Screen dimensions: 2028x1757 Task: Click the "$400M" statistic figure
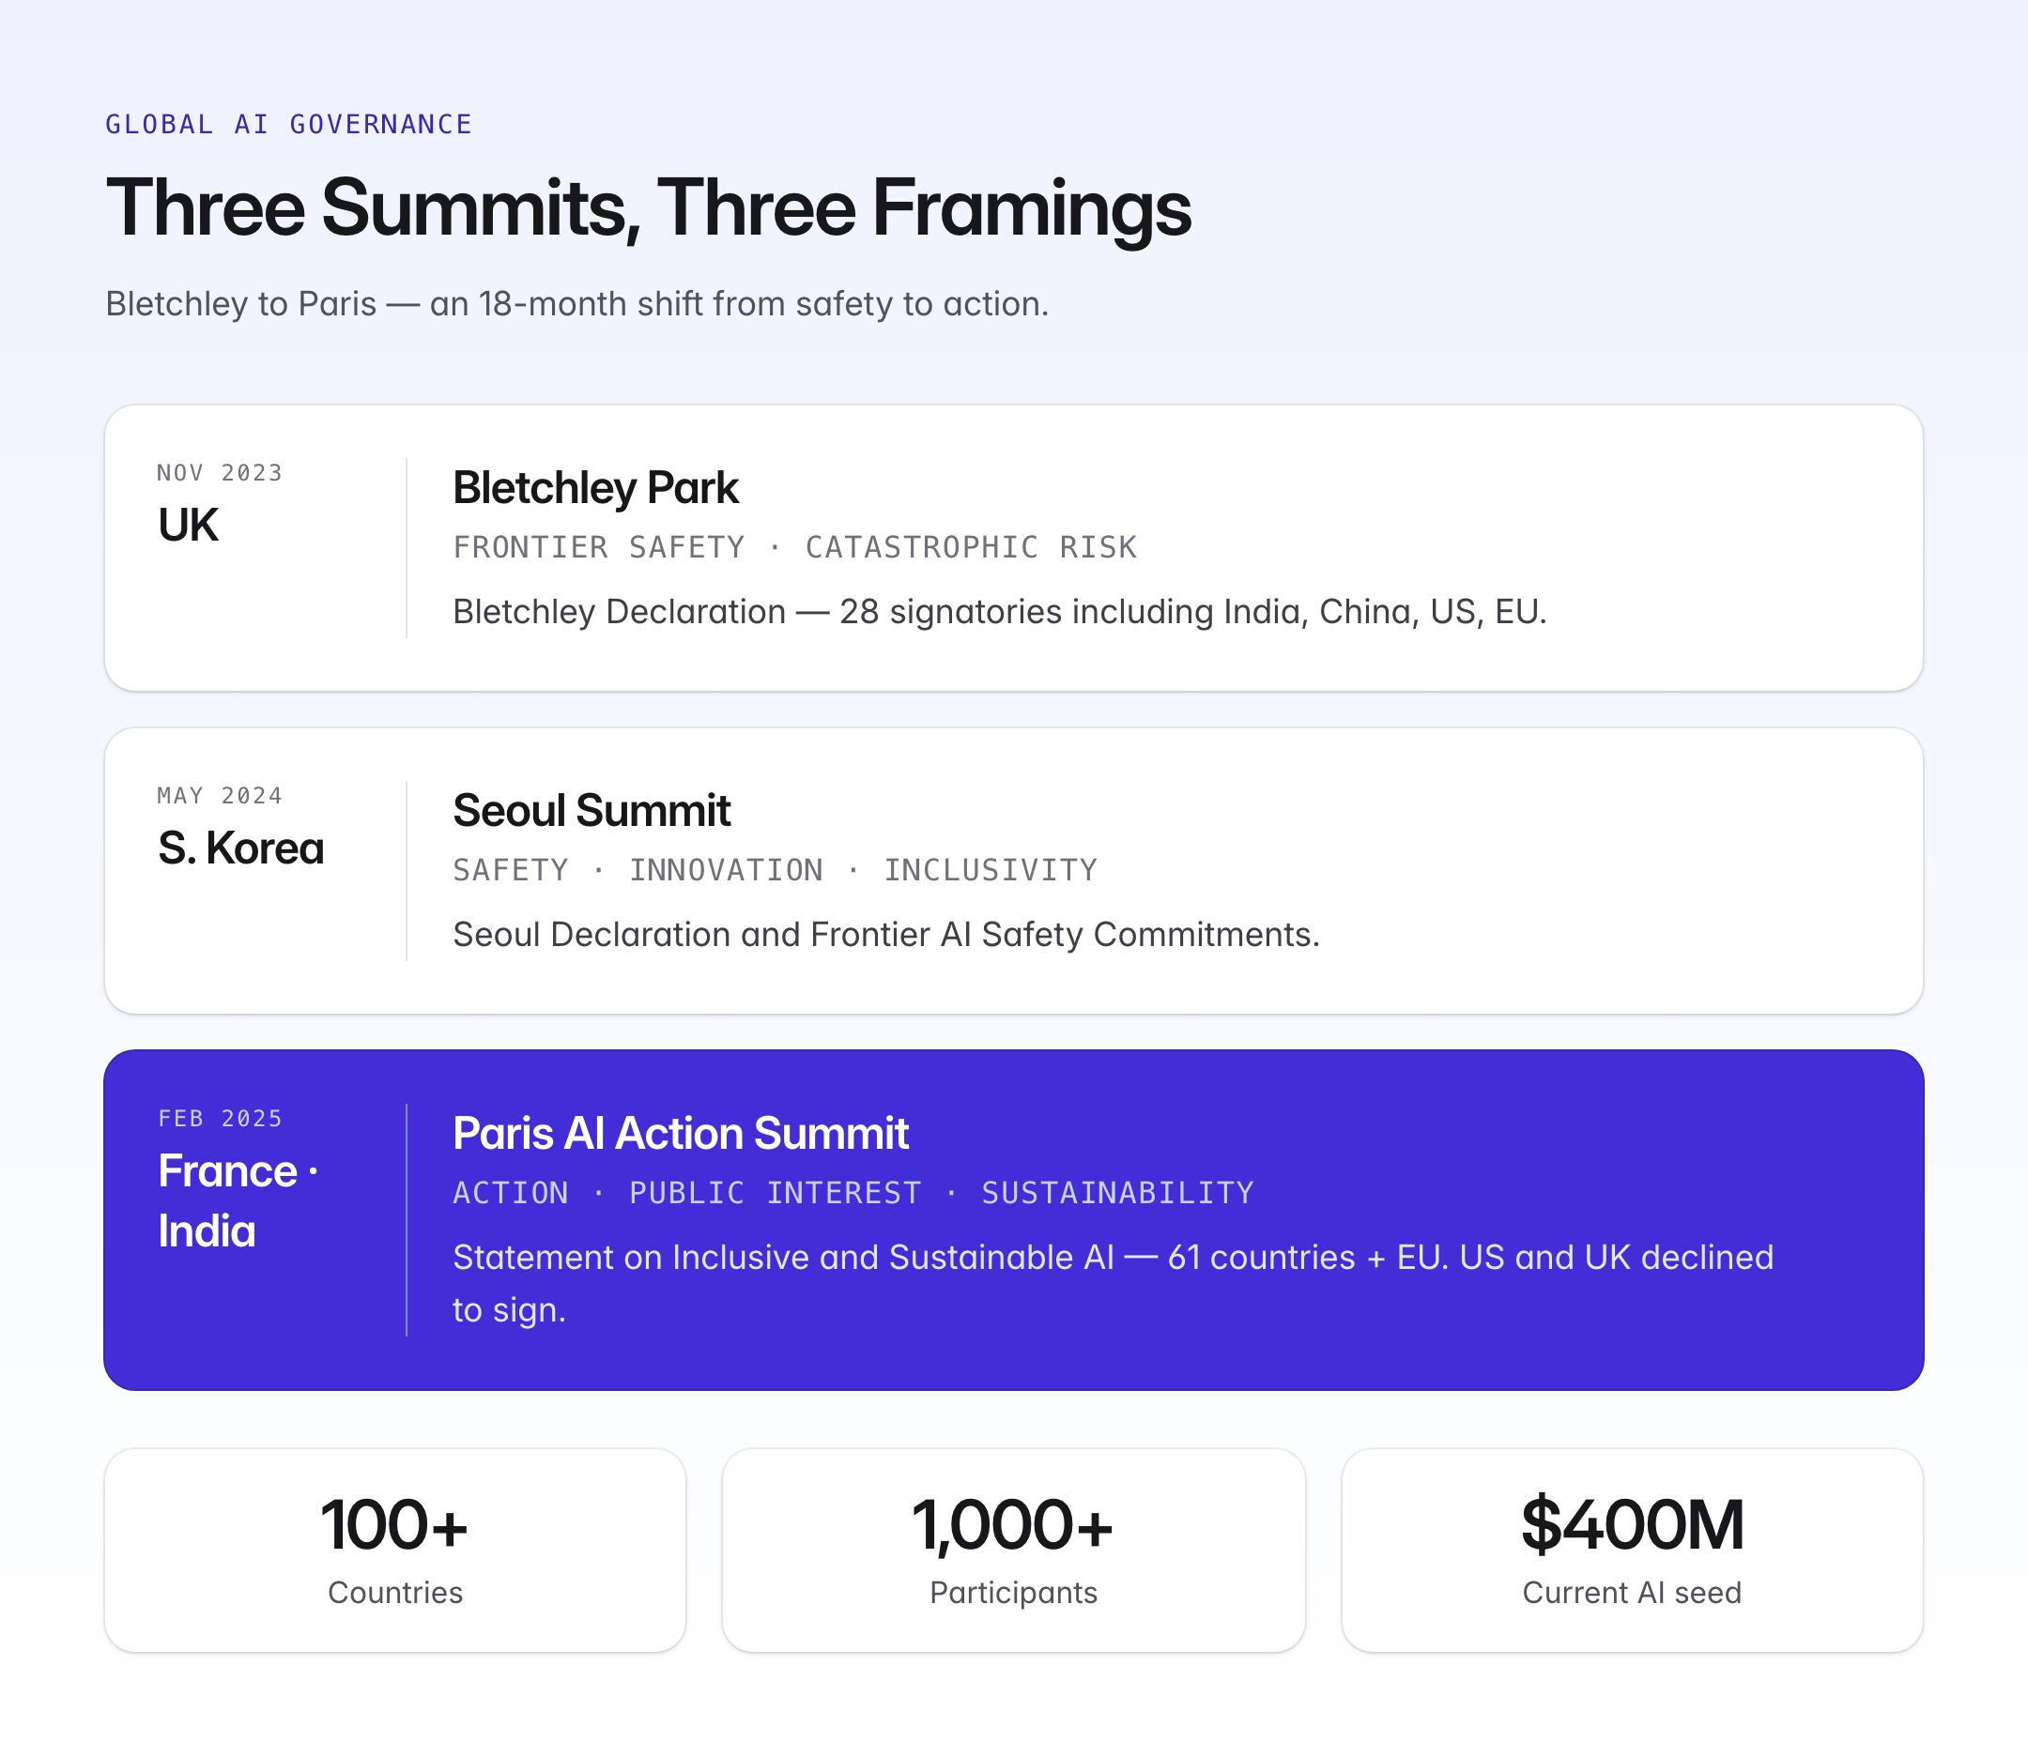(1633, 1524)
